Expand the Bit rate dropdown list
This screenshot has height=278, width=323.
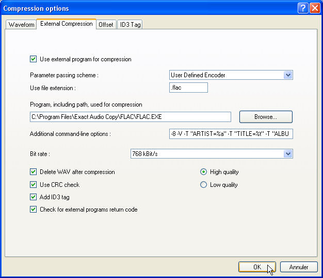tap(288, 154)
